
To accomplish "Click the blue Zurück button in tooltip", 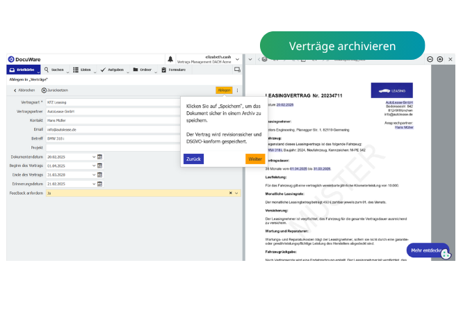I will (194, 159).
